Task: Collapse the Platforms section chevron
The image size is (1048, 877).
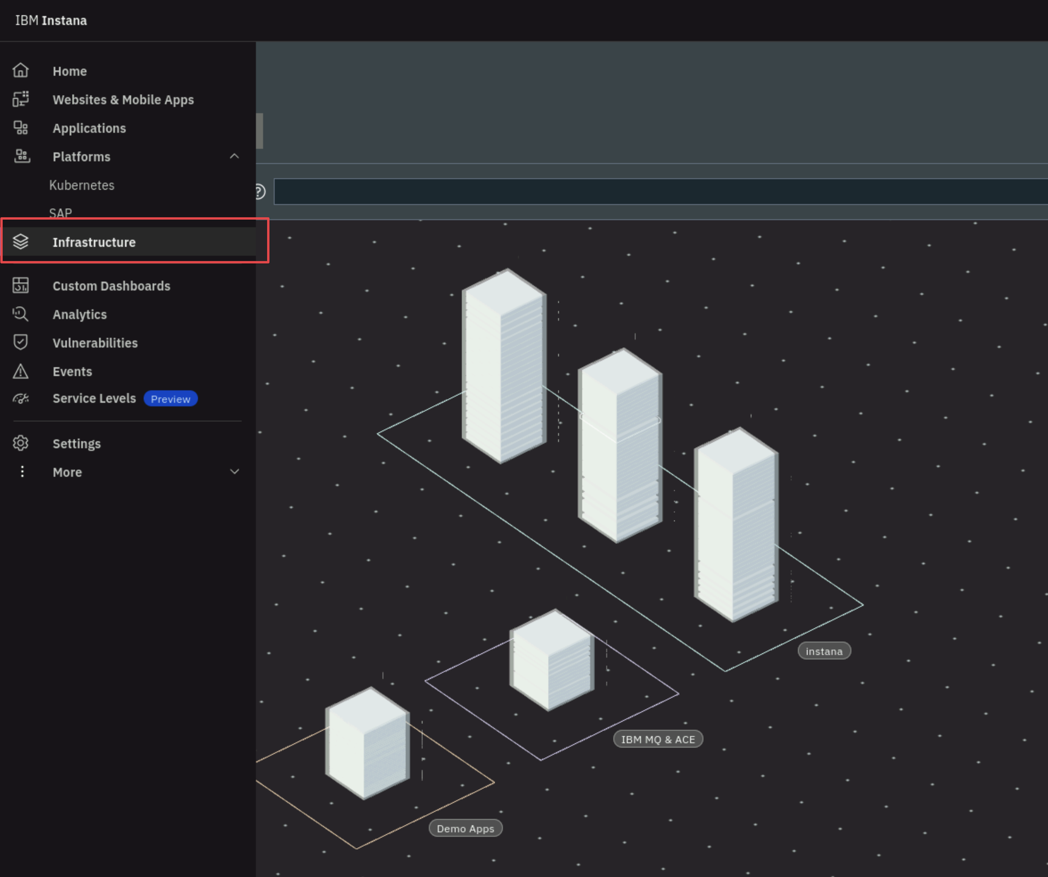Action: pyautogui.click(x=234, y=156)
